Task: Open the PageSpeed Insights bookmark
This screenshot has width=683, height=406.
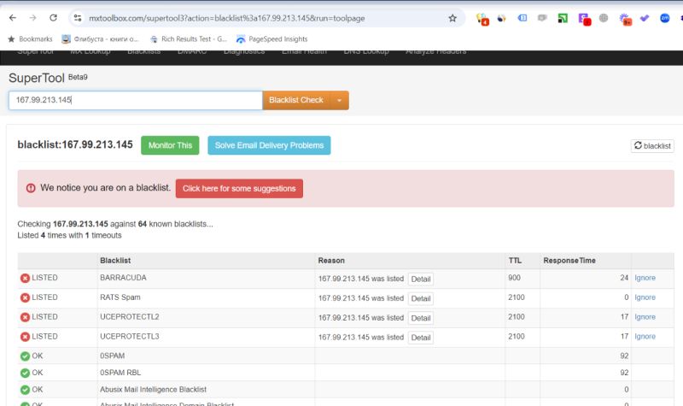Action: pos(271,38)
